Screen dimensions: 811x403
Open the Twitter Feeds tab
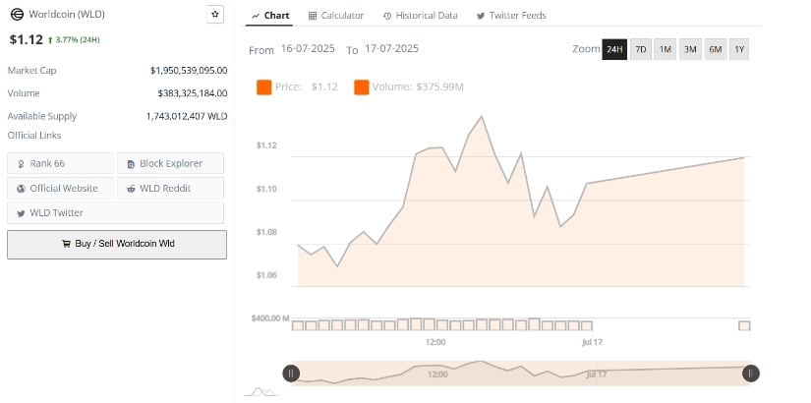[511, 16]
